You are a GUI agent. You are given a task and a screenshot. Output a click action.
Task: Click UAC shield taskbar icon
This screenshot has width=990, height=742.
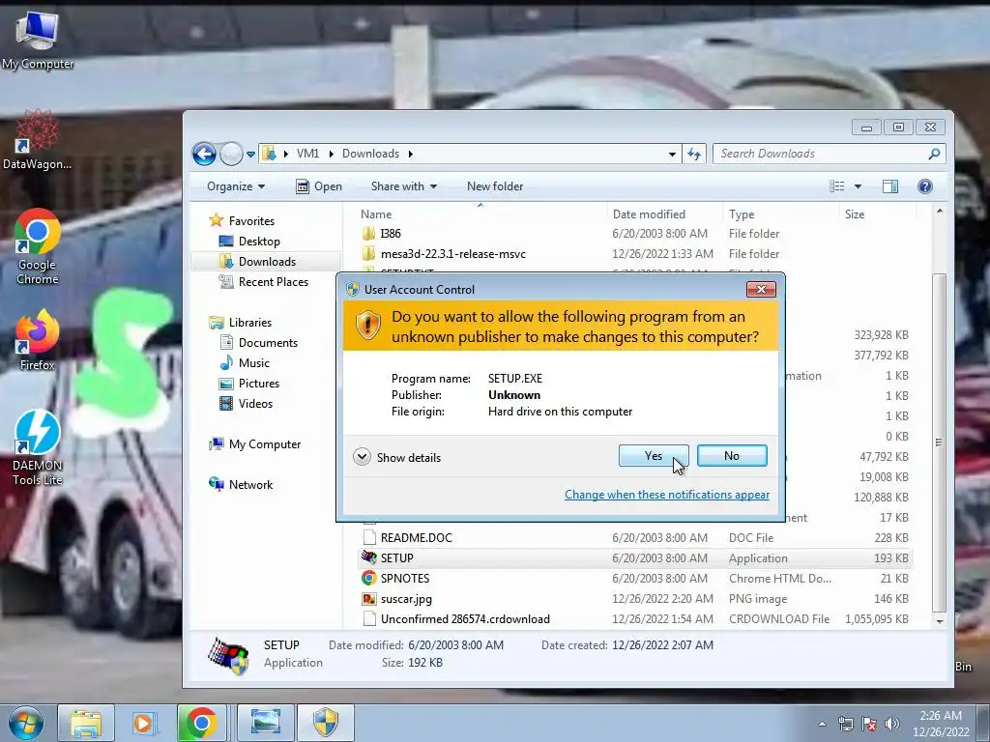point(326,723)
